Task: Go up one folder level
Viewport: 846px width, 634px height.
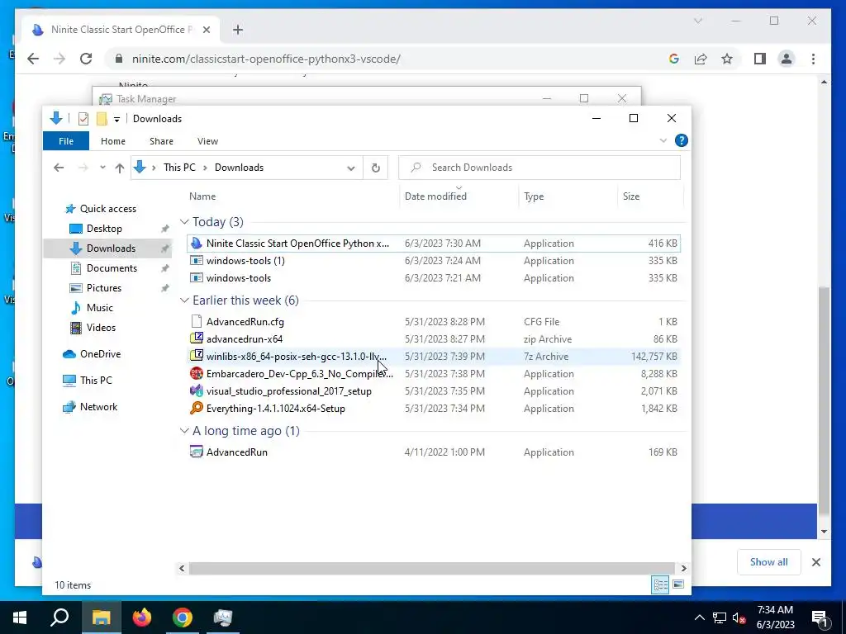Action: [120, 168]
